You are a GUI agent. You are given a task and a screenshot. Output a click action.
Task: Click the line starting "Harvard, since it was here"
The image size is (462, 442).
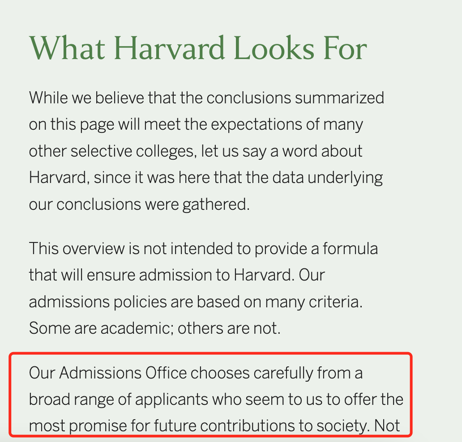coord(205,178)
